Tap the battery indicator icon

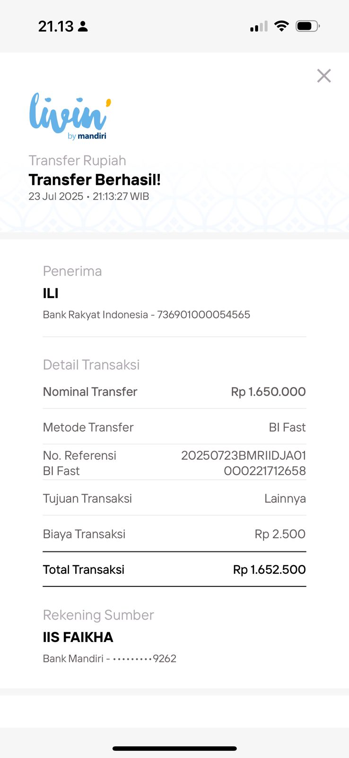pyautogui.click(x=307, y=26)
